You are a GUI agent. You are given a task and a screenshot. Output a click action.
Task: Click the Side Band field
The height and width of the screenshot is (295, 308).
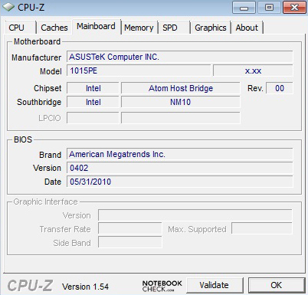[130, 242]
